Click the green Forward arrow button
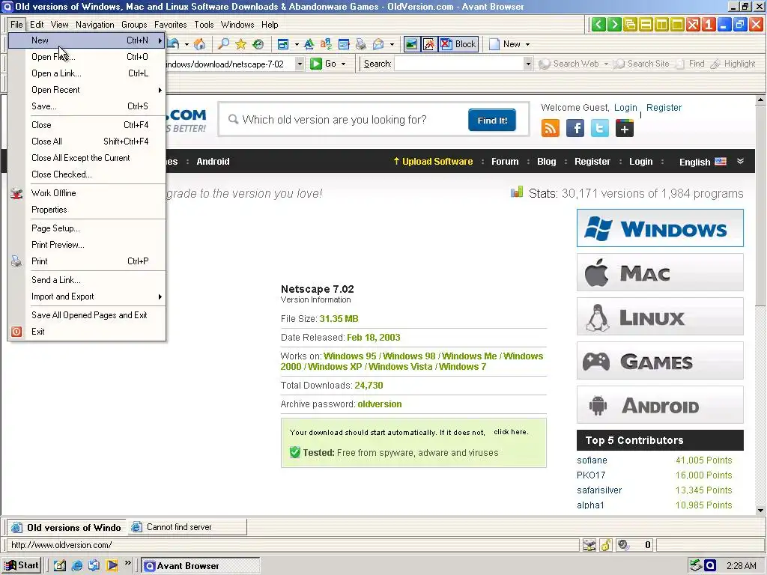This screenshot has height=575, width=767. 614,24
